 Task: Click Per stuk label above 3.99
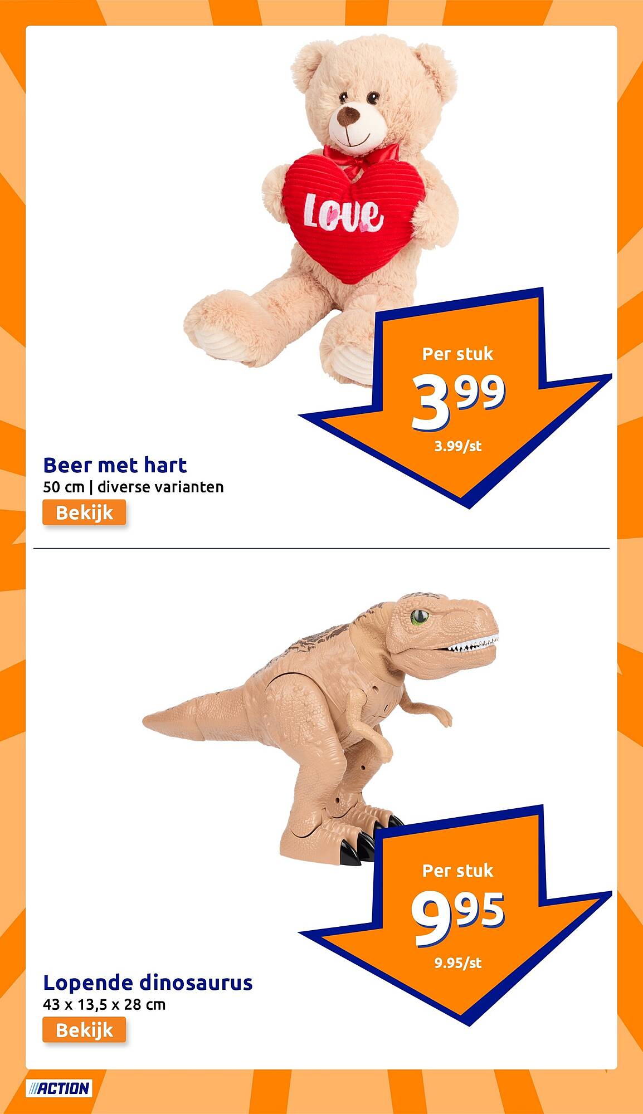pyautogui.click(x=458, y=354)
